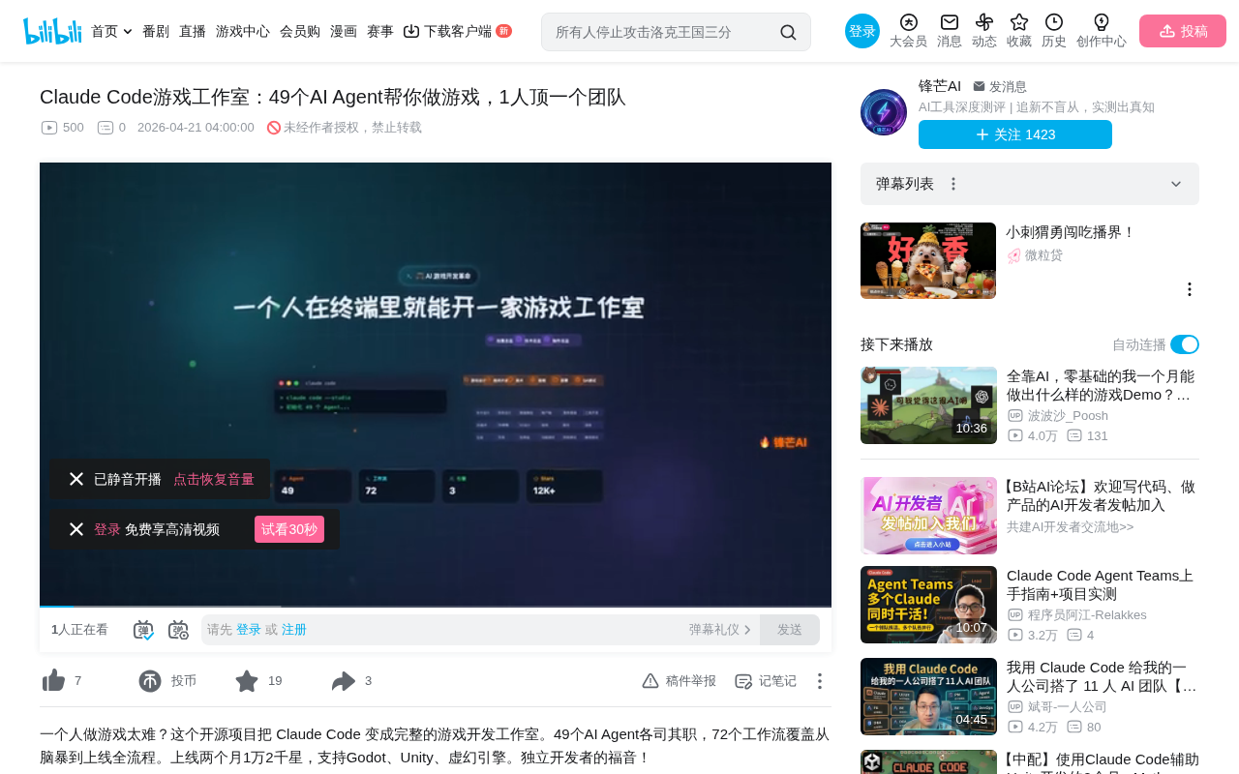The width and height of the screenshot is (1239, 774).
Task: Open 记笔记 note-taking tool
Action: (x=766, y=681)
